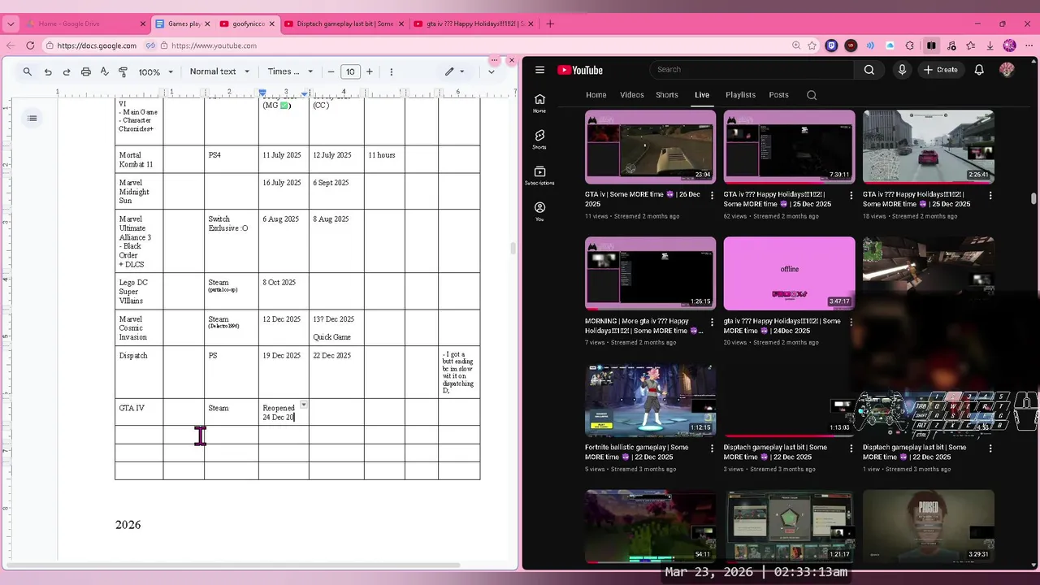Open the channel Videos tab
The width and height of the screenshot is (1040, 585).
coord(632,95)
